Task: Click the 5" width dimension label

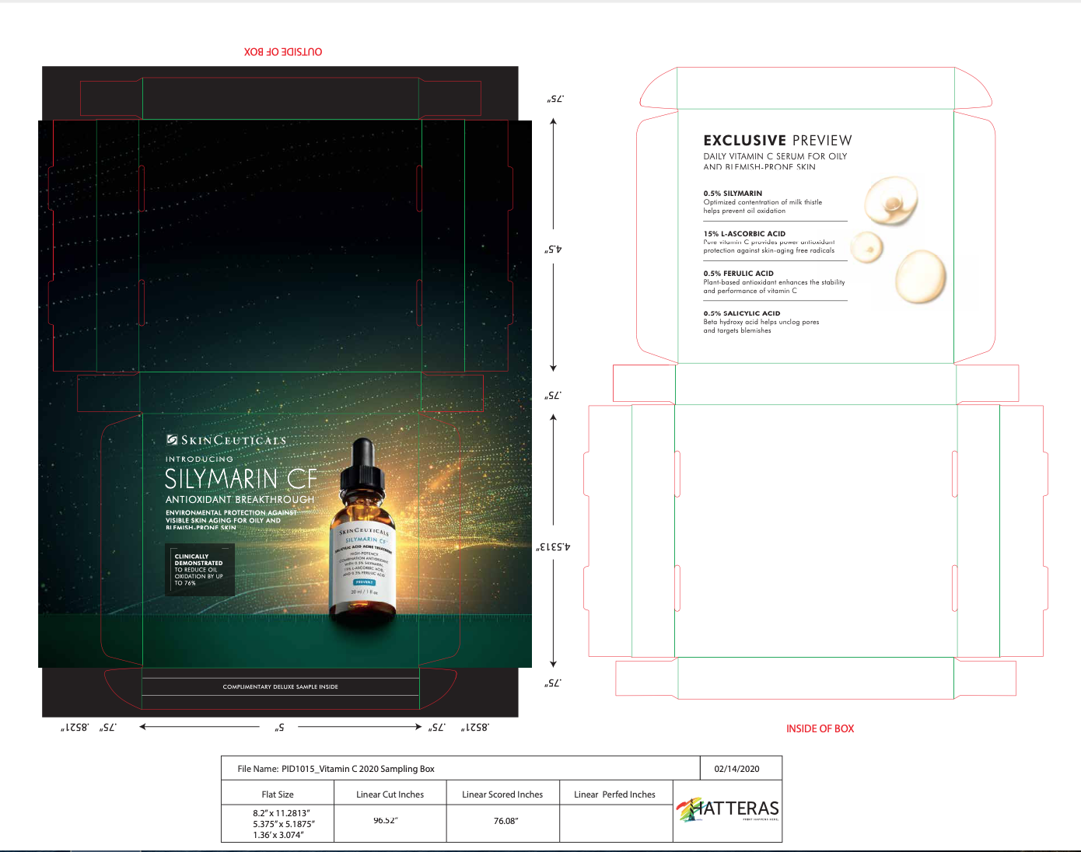Action: 279,728
